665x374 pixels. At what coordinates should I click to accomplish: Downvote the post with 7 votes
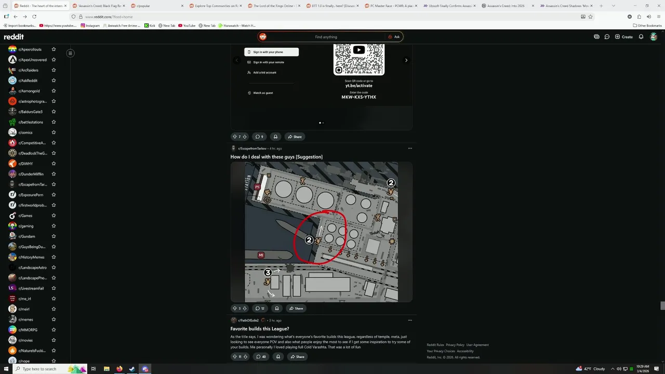[x=245, y=137]
